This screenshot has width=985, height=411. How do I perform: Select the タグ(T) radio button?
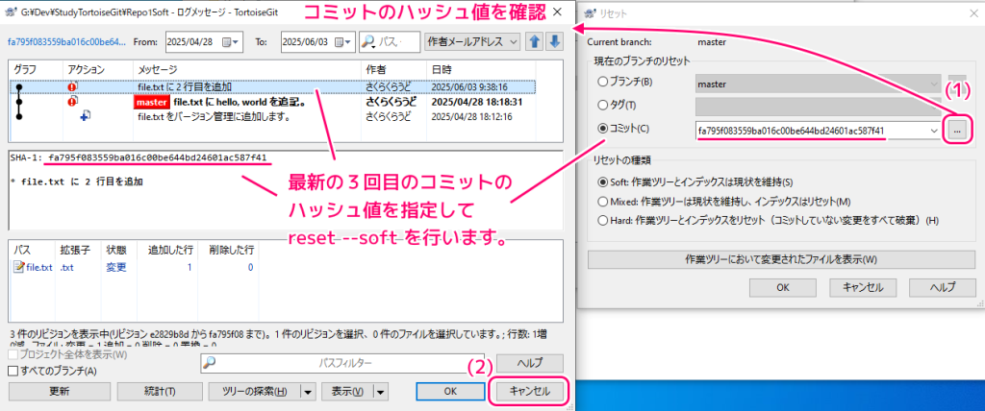[x=603, y=105]
